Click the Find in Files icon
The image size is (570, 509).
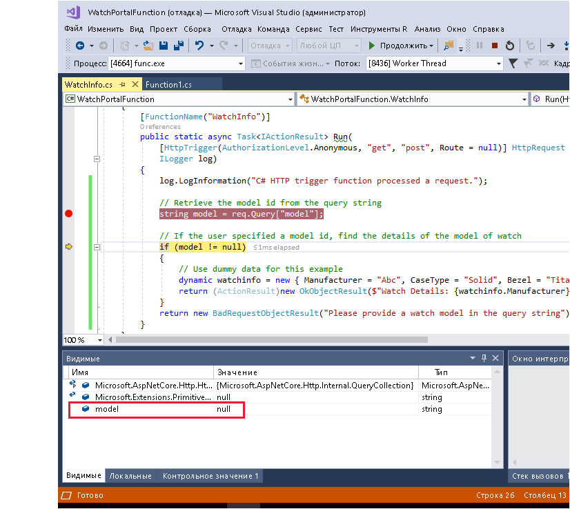click(x=449, y=46)
